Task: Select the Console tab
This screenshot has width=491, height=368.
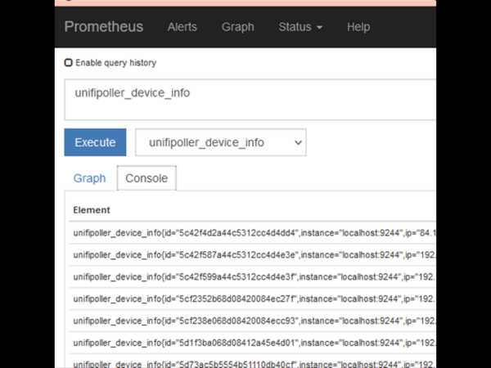Action: [x=146, y=178]
